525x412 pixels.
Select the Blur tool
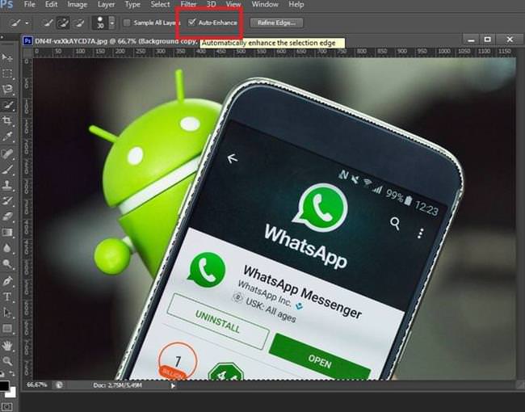(x=7, y=248)
